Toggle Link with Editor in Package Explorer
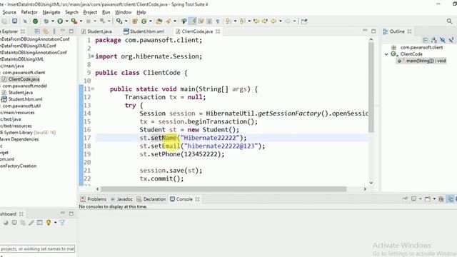The image size is (457, 257). (46, 31)
